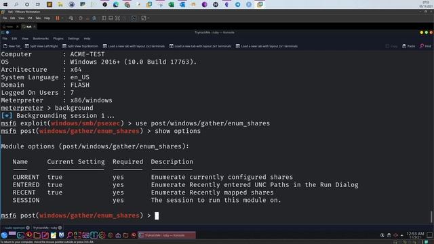Open the Konsole Plugins menu
The height and width of the screenshot is (244, 434).
(x=58, y=39)
